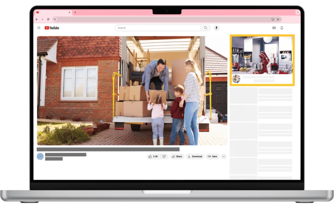The height and width of the screenshot is (208, 334).
Task: Click the cast-to-screen icon in the address bar
Action: click(x=272, y=19)
